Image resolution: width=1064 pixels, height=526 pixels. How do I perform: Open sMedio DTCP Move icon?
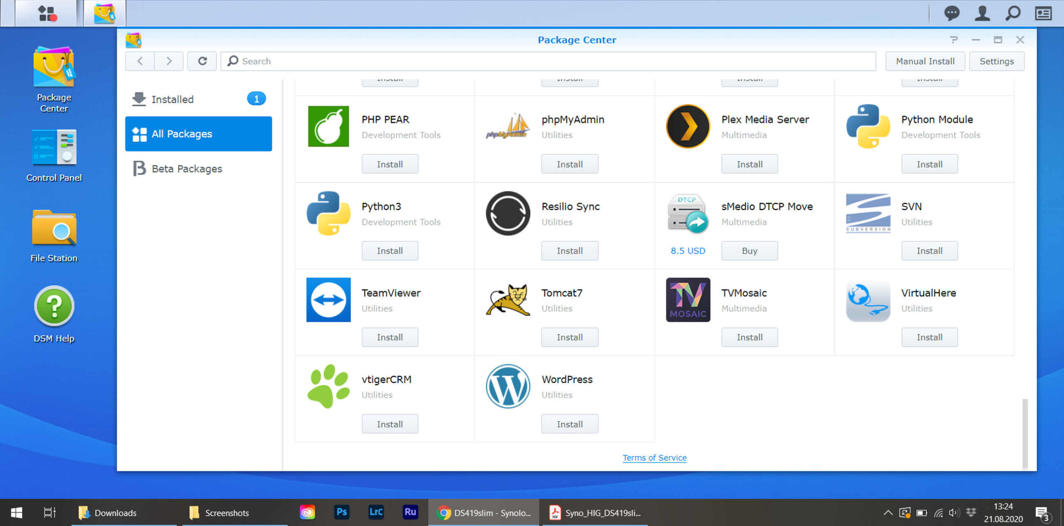coord(688,213)
